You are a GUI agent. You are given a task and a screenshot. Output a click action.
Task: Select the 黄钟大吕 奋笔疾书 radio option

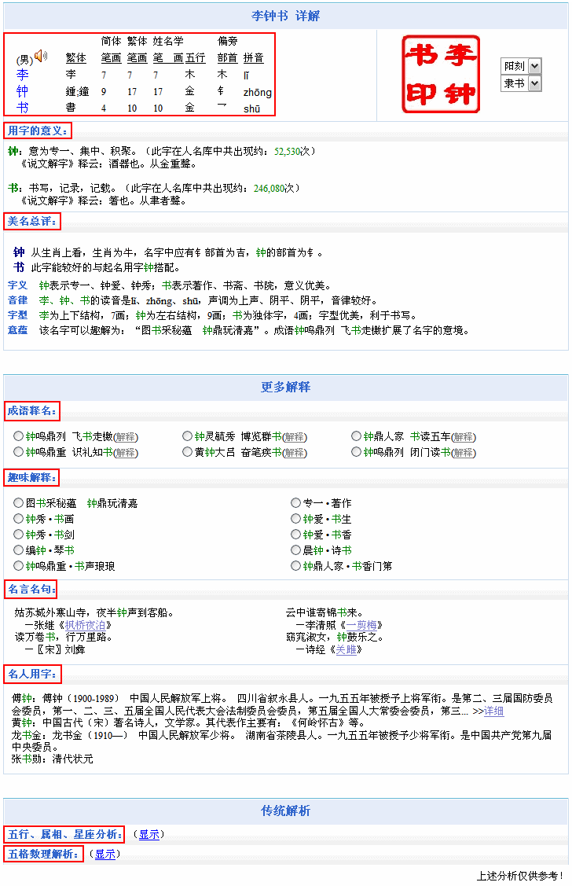pyautogui.click(x=187, y=452)
